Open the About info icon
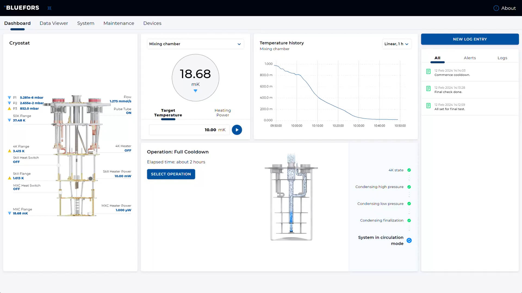This screenshot has width=522, height=293. click(496, 8)
